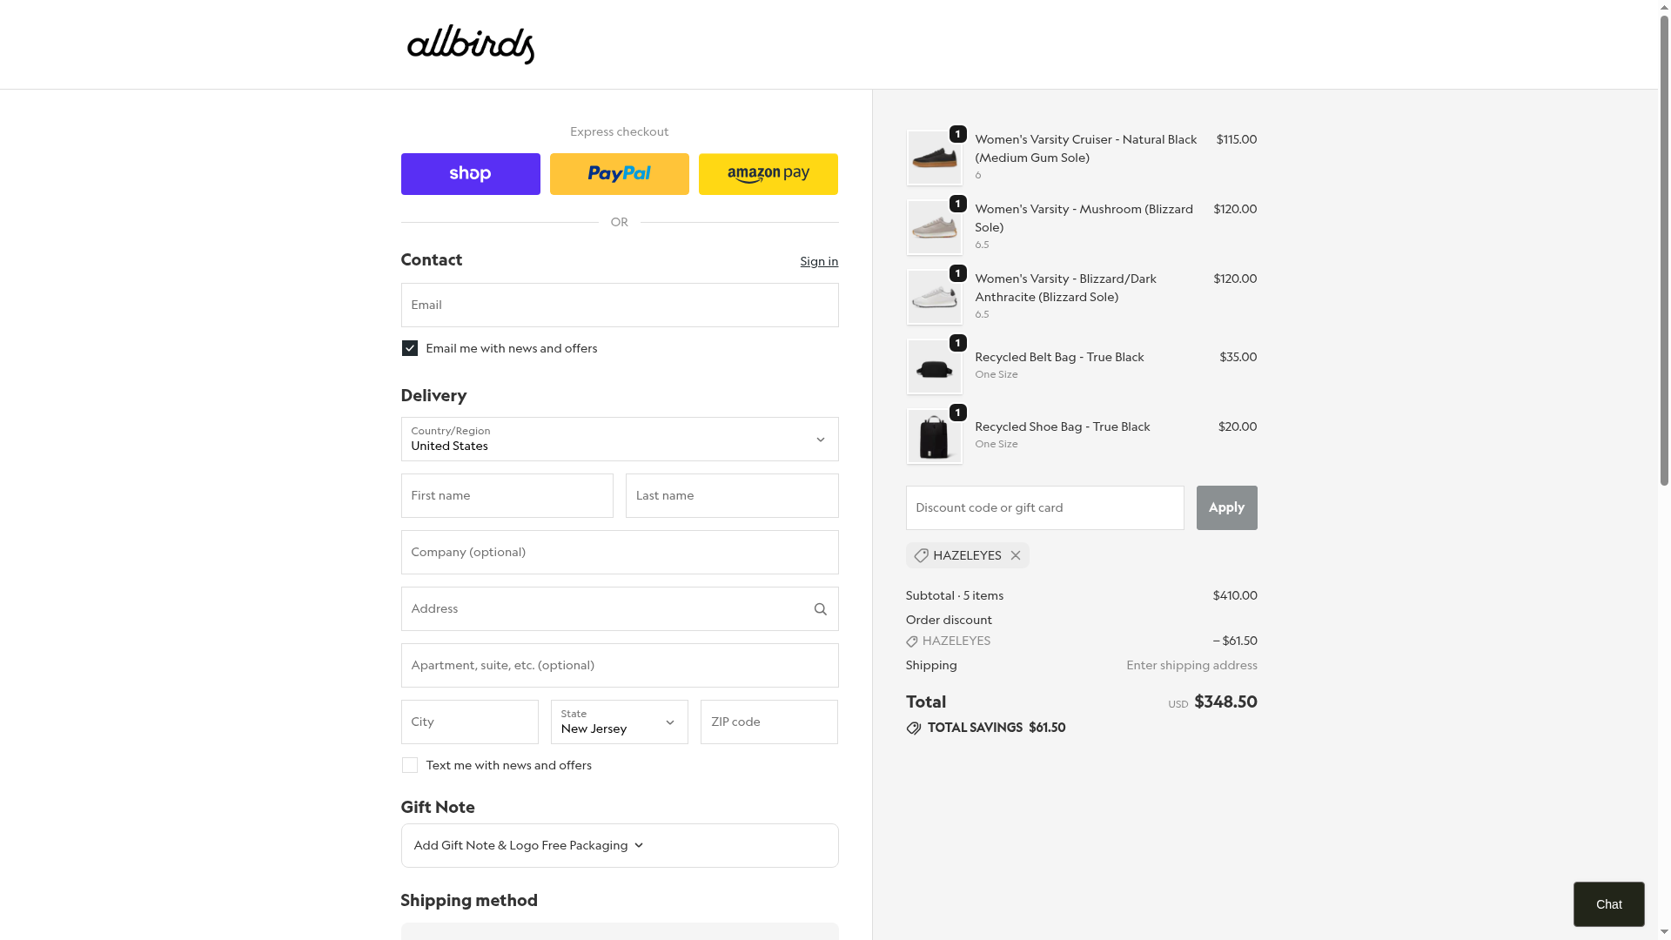The image size is (1671, 940).
Task: Open the Country/Region dropdown
Action: click(x=619, y=440)
